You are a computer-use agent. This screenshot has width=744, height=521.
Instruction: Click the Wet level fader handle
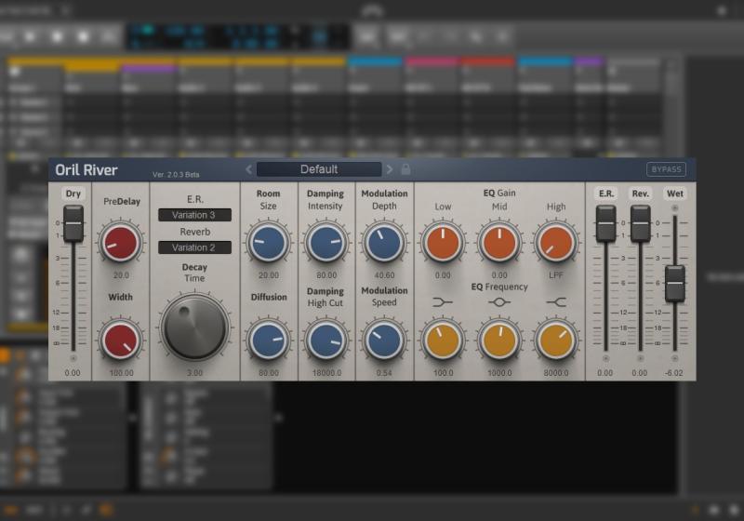tap(675, 282)
